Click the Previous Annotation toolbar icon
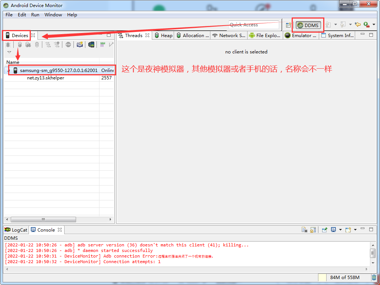 point(343,25)
